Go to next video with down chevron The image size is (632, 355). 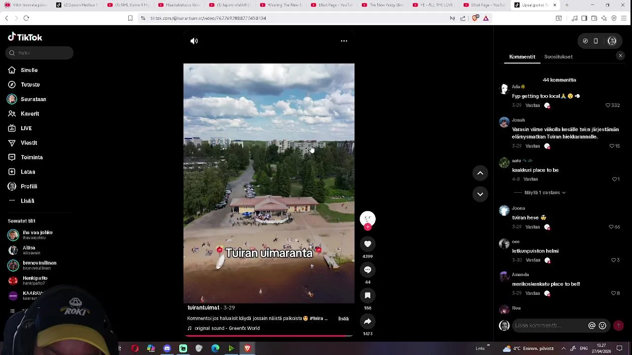(x=480, y=194)
